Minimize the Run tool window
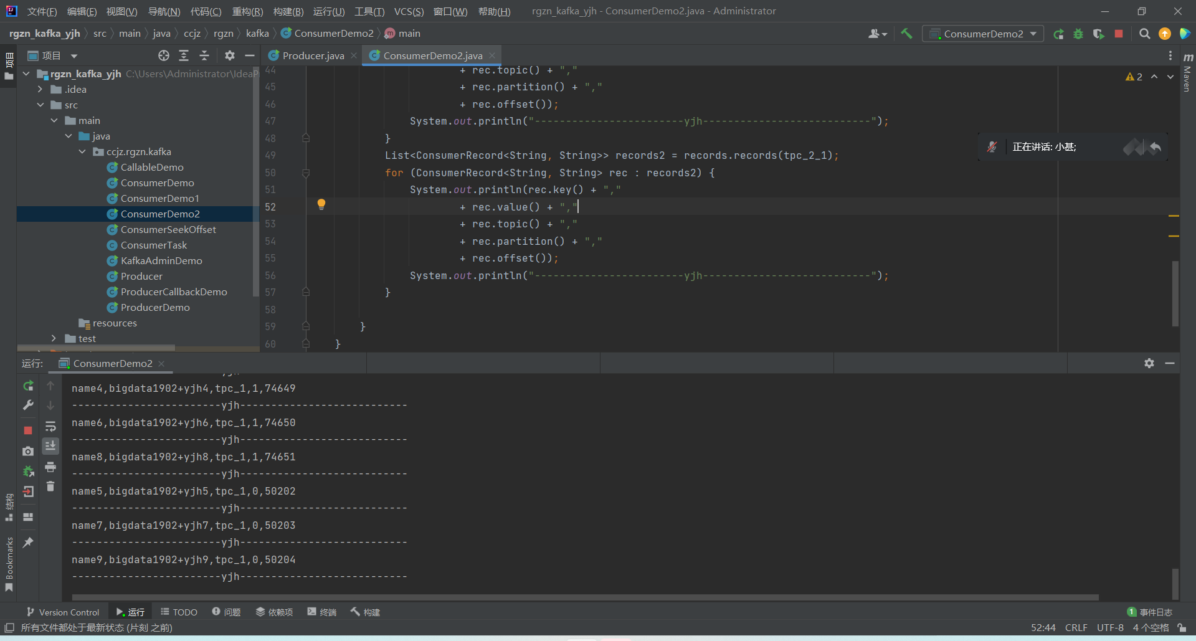1196x641 pixels. pyautogui.click(x=1170, y=363)
